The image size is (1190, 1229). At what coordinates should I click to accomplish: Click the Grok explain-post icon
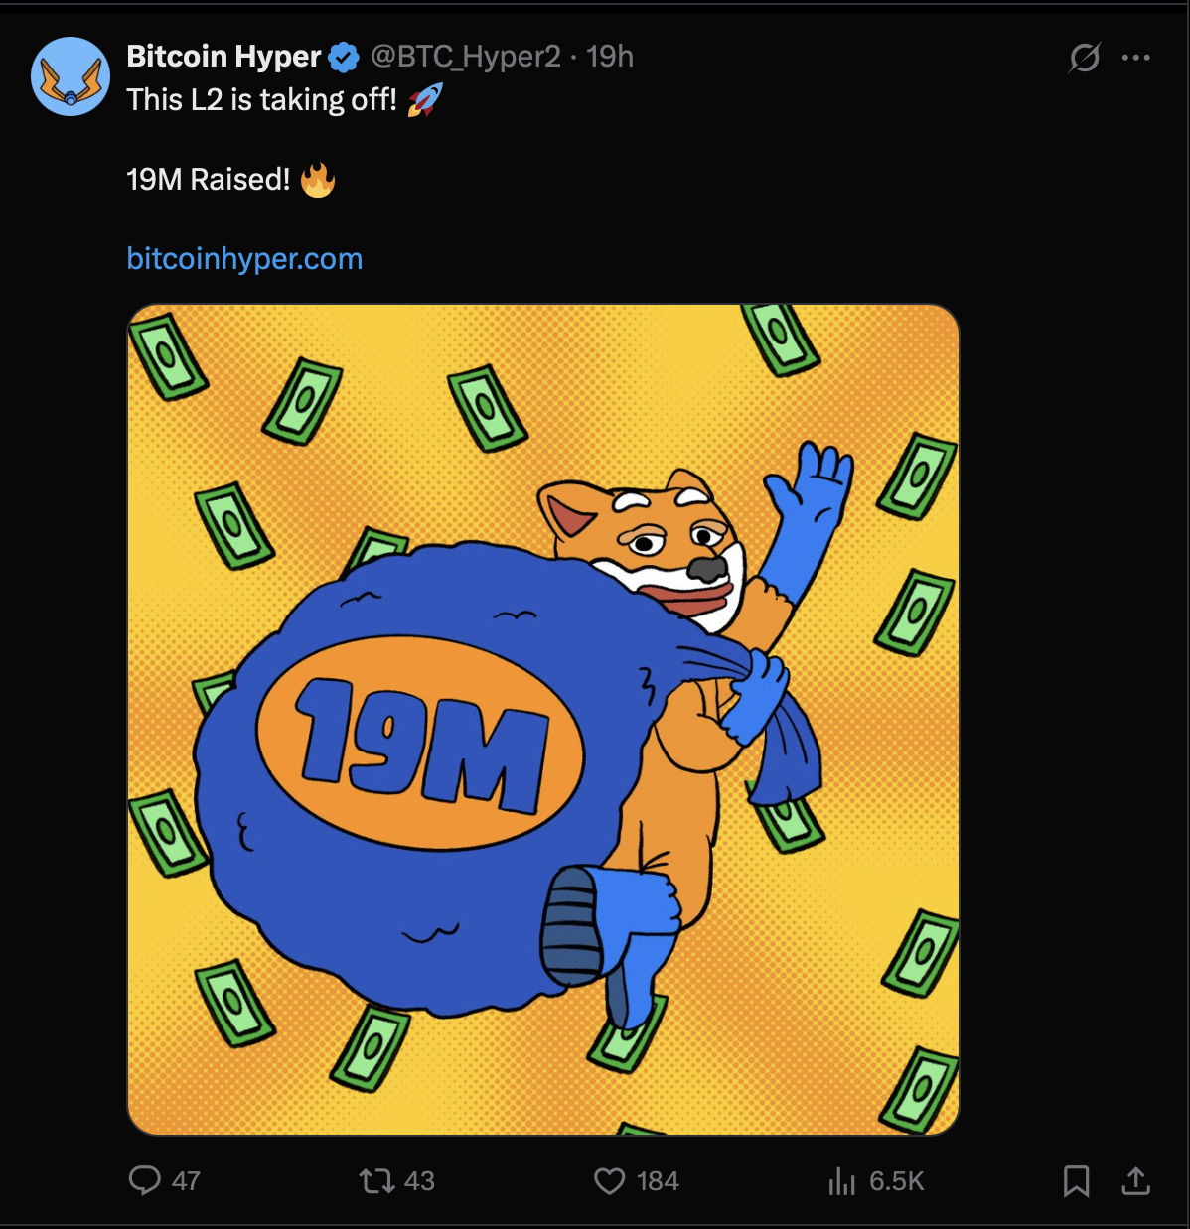point(1084,58)
